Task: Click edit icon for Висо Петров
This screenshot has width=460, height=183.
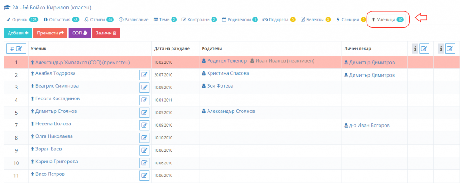Action: pos(144,175)
